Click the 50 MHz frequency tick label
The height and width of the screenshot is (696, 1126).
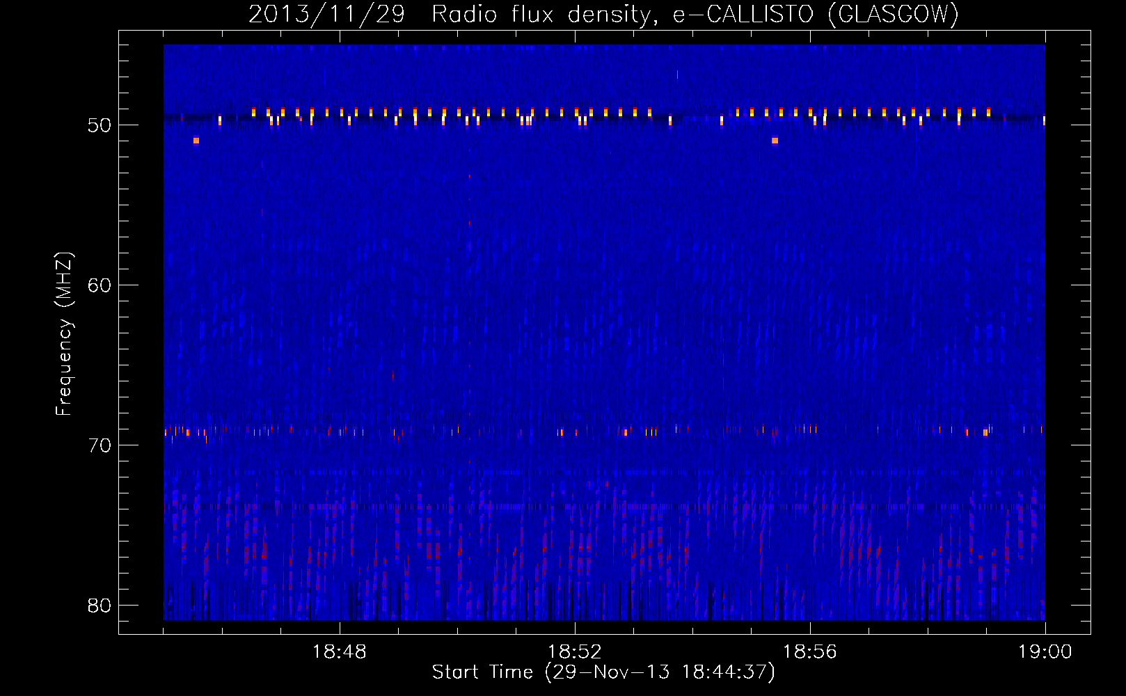(x=100, y=125)
